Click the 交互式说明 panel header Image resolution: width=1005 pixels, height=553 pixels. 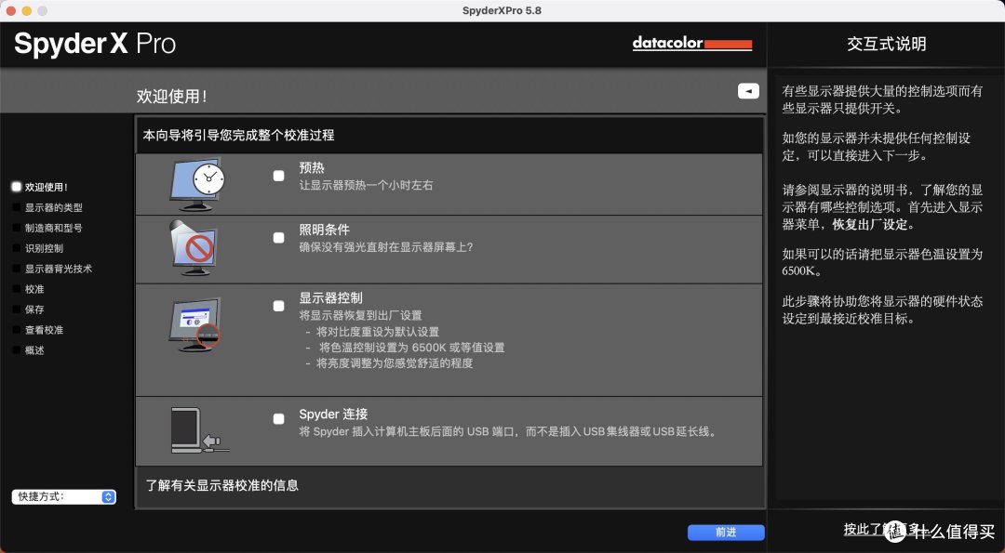pos(887,45)
